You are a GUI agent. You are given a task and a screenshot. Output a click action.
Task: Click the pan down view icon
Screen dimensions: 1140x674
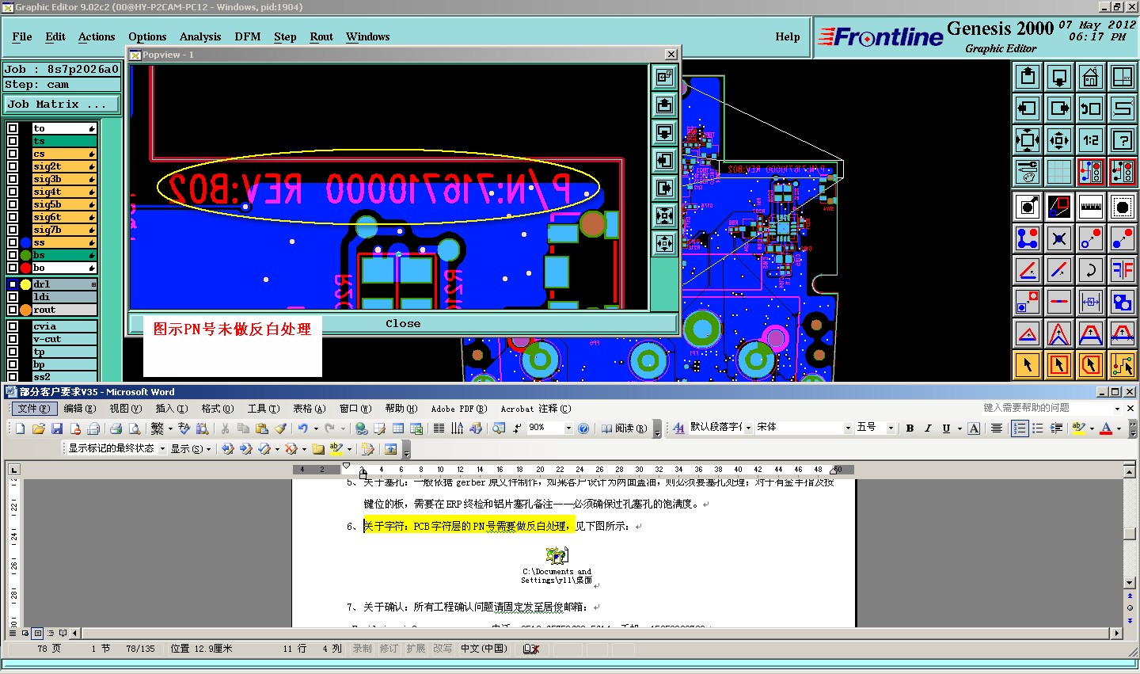[x=1059, y=77]
